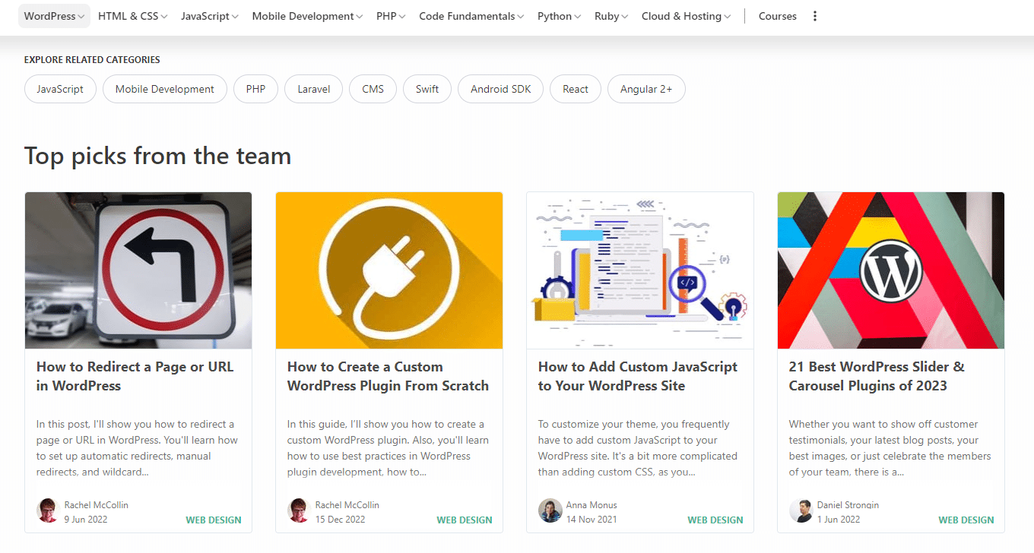Screen dimensions: 1034x553
Task: Open the Courses menu item
Action: tap(777, 16)
